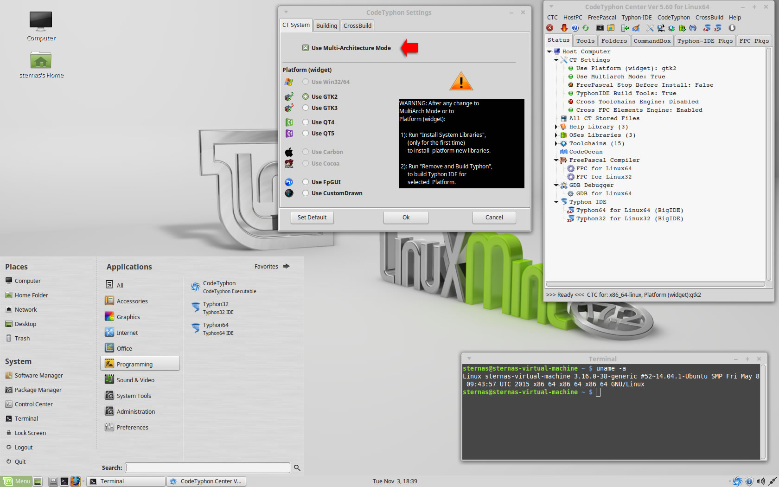Click the red down-arrow update icon in toolbar
Viewport: 779px width, 487px height.
tap(564, 28)
